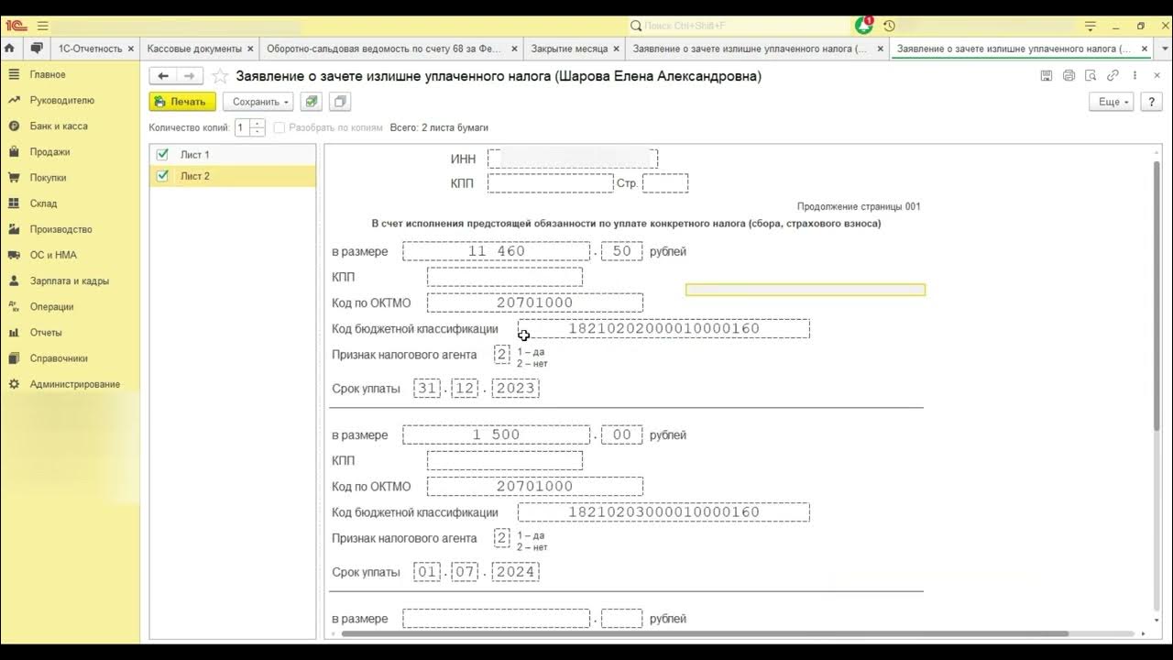This screenshot has width=1173, height=660.
Task: Switch to the 1С-Отчетность tab
Action: pos(90,49)
